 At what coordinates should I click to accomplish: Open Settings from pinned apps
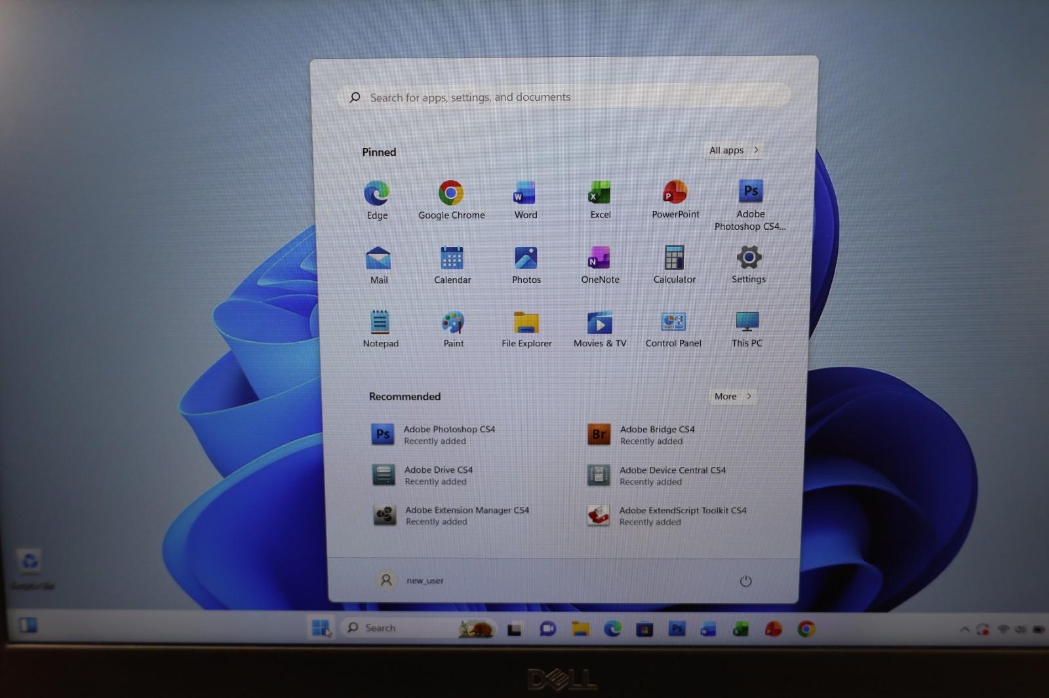[749, 265]
